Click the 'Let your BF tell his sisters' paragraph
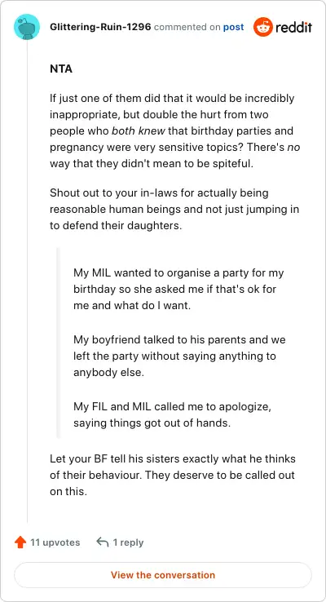The width and height of the screenshot is (326, 602). [x=173, y=475]
